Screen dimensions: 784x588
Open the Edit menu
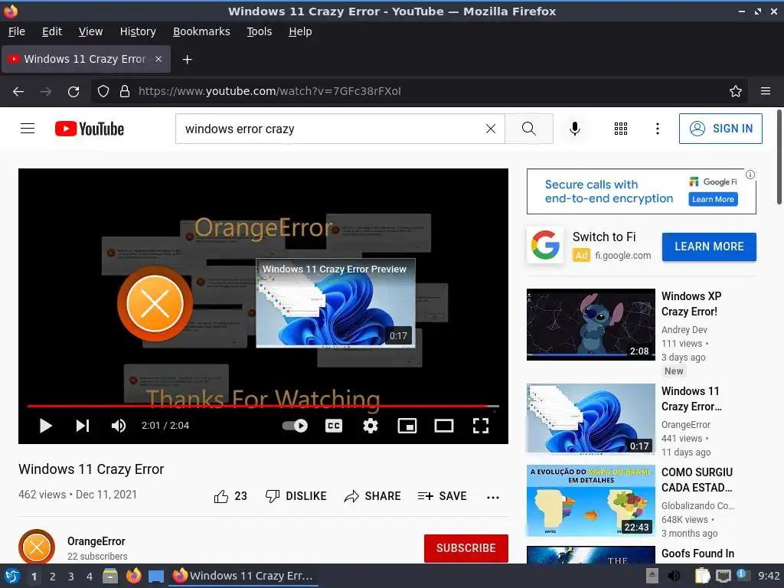click(52, 31)
